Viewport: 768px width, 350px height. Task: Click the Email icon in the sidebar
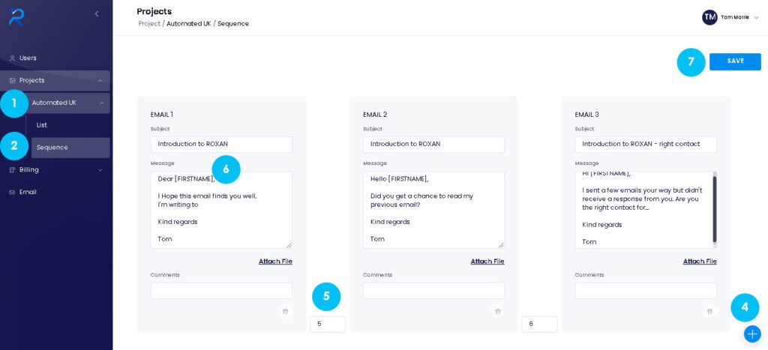coord(12,193)
